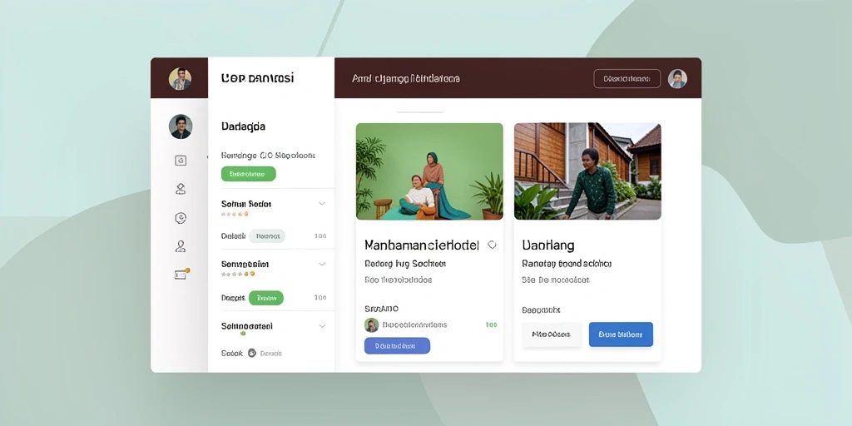Click outlined button in the brown header

(x=627, y=79)
